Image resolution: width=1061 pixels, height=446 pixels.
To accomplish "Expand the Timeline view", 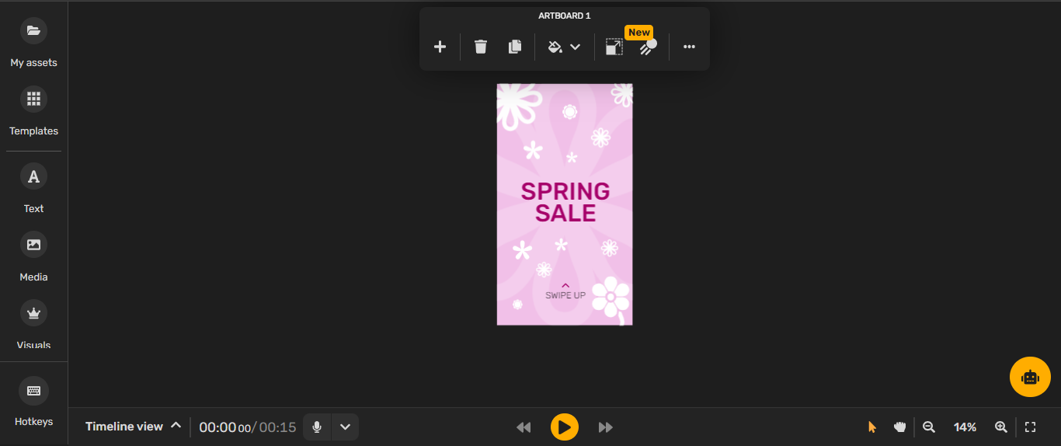I will [x=133, y=427].
